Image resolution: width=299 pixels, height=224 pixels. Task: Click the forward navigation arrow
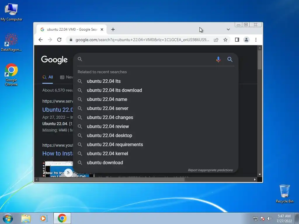pos(50,40)
